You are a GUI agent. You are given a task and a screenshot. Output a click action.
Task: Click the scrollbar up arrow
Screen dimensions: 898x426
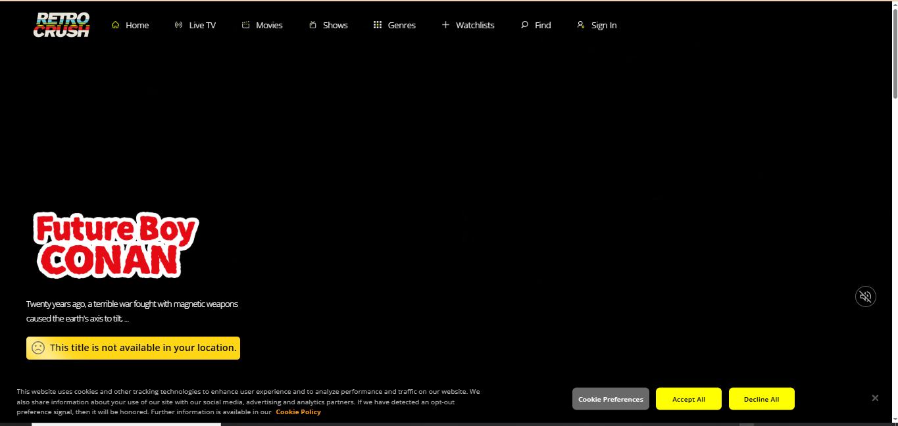[x=895, y=6]
